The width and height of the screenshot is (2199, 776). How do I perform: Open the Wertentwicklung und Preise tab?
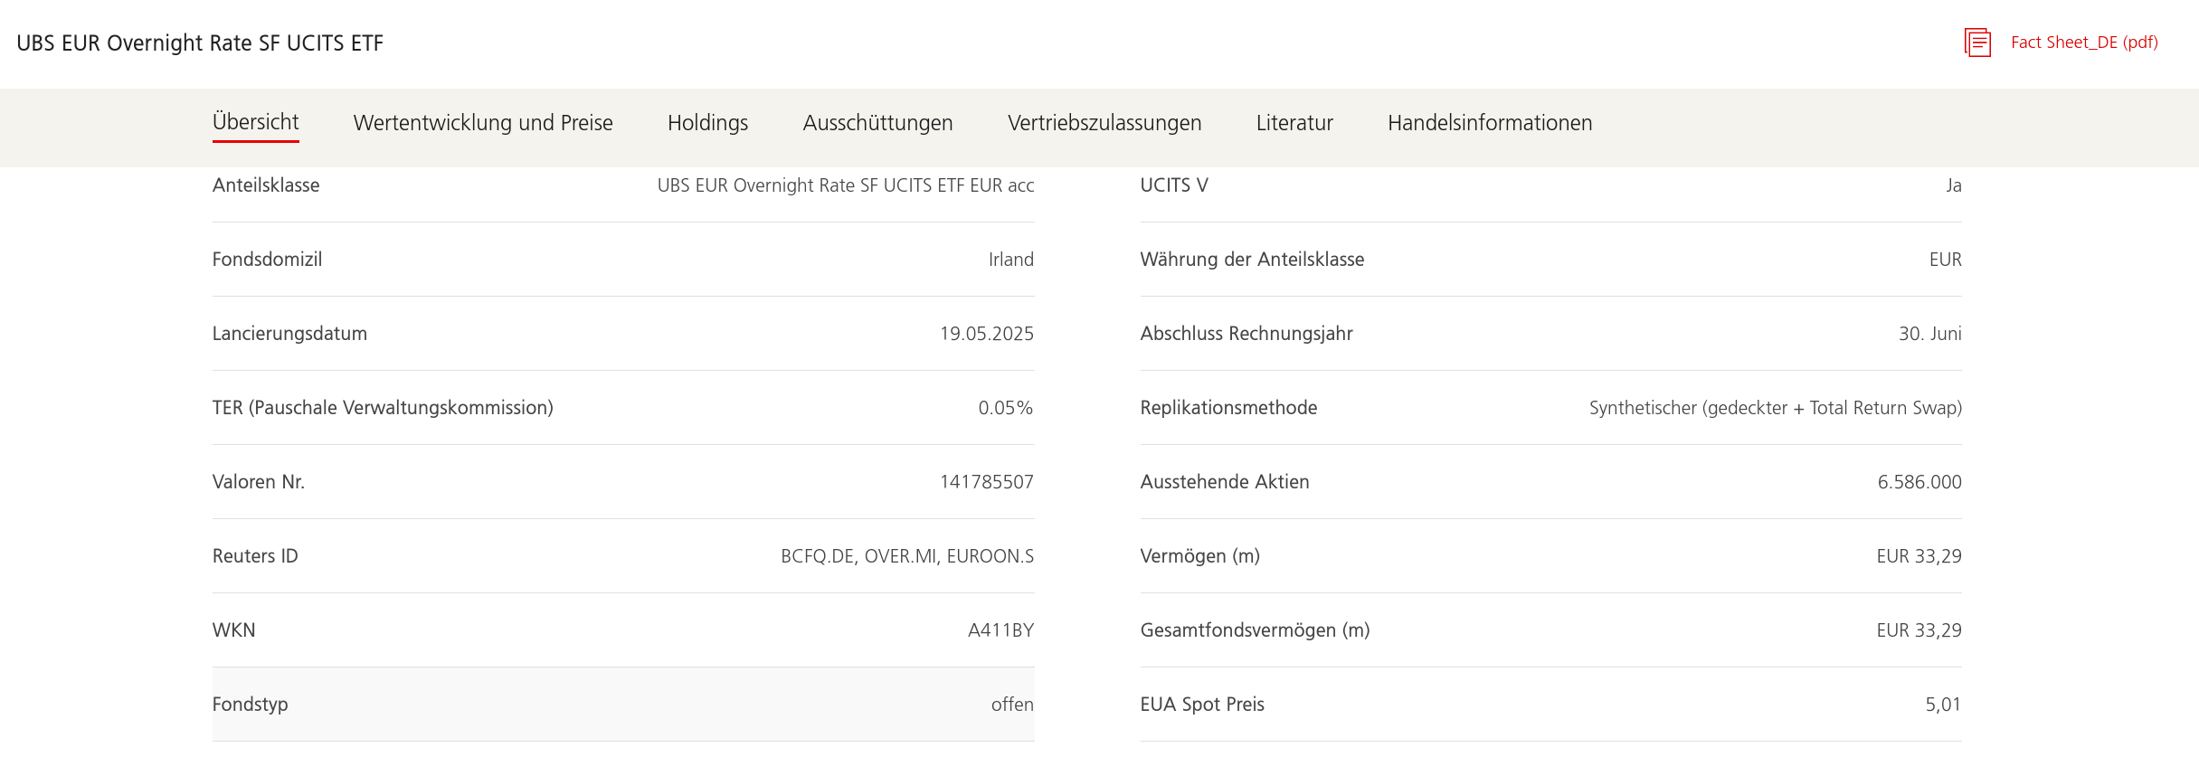point(483,123)
